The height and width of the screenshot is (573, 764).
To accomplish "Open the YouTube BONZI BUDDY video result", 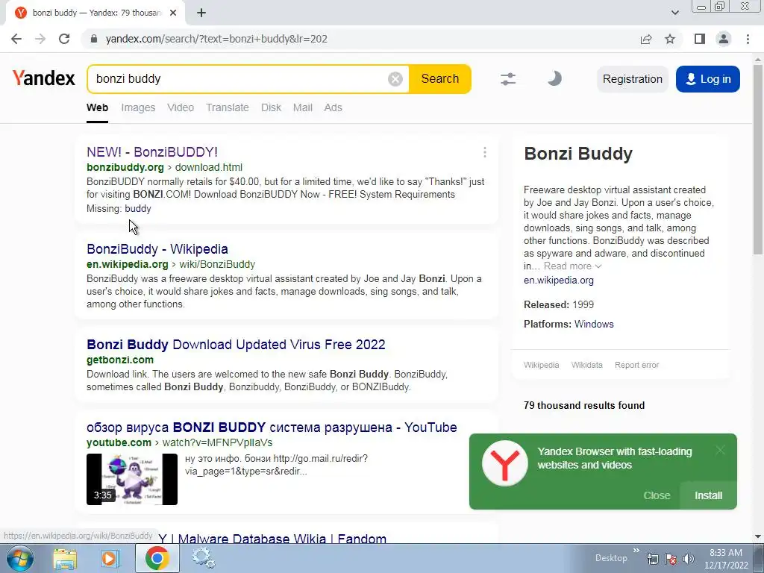I will point(272,428).
